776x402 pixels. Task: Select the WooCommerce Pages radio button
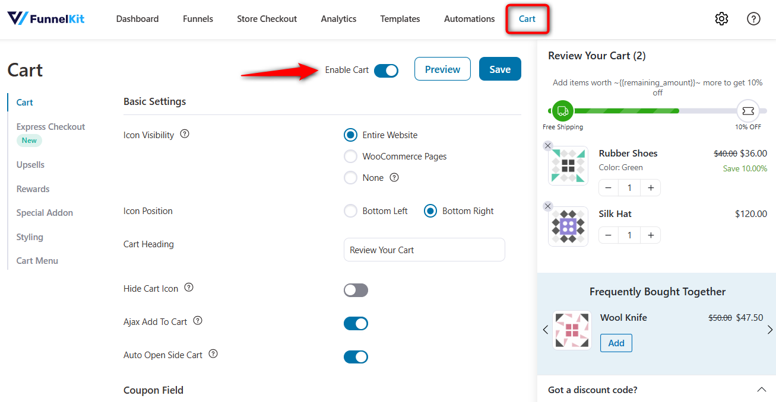pyautogui.click(x=350, y=156)
